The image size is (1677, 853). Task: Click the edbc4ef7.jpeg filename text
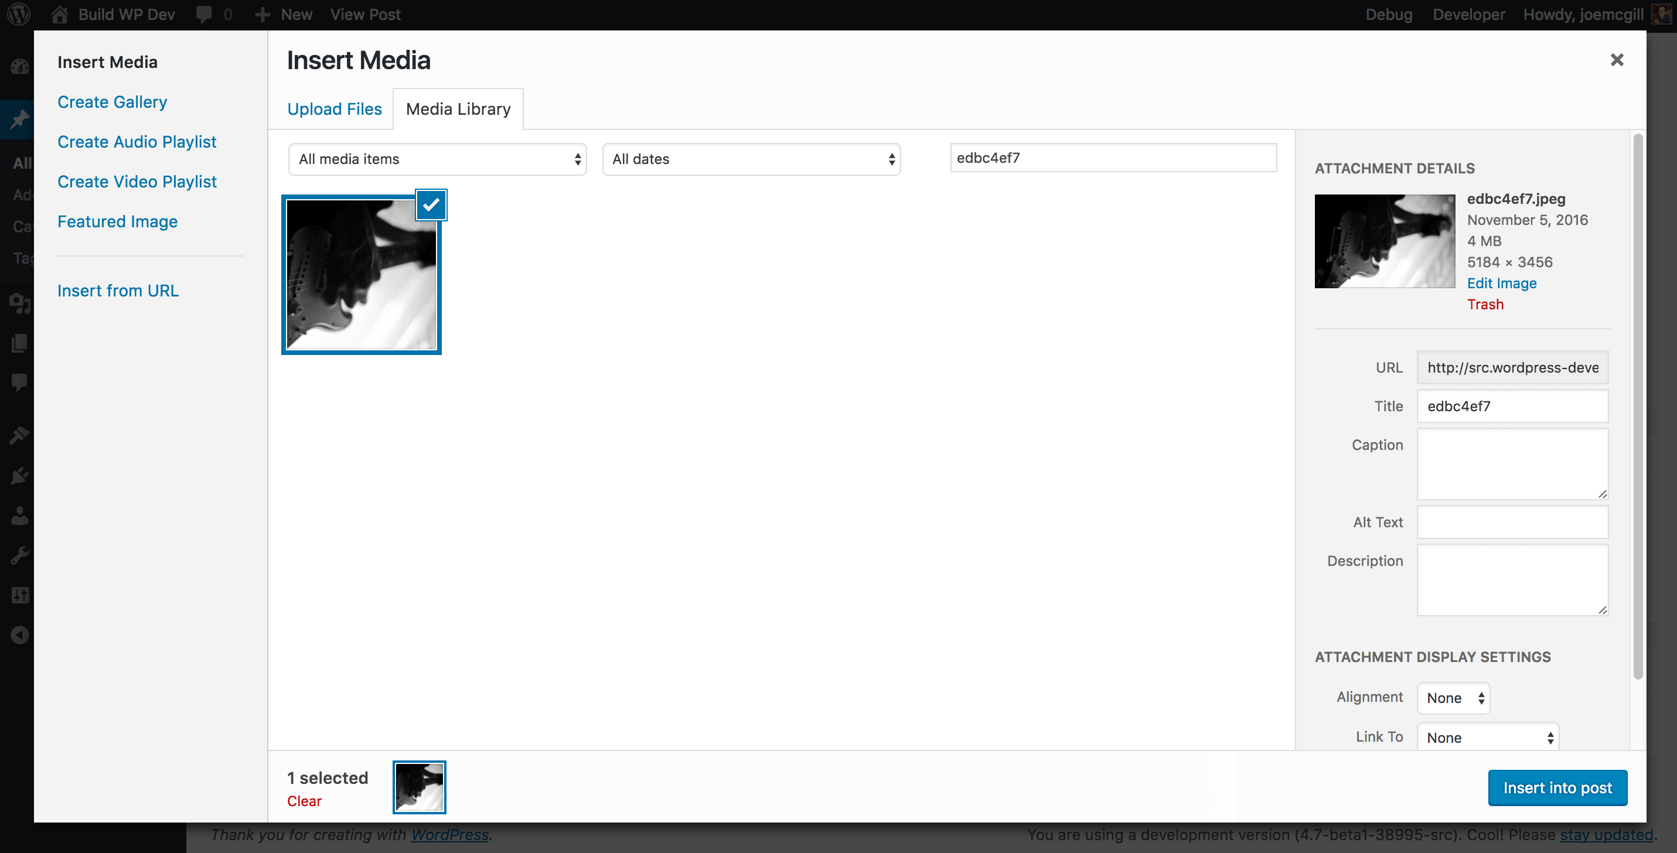(x=1516, y=199)
